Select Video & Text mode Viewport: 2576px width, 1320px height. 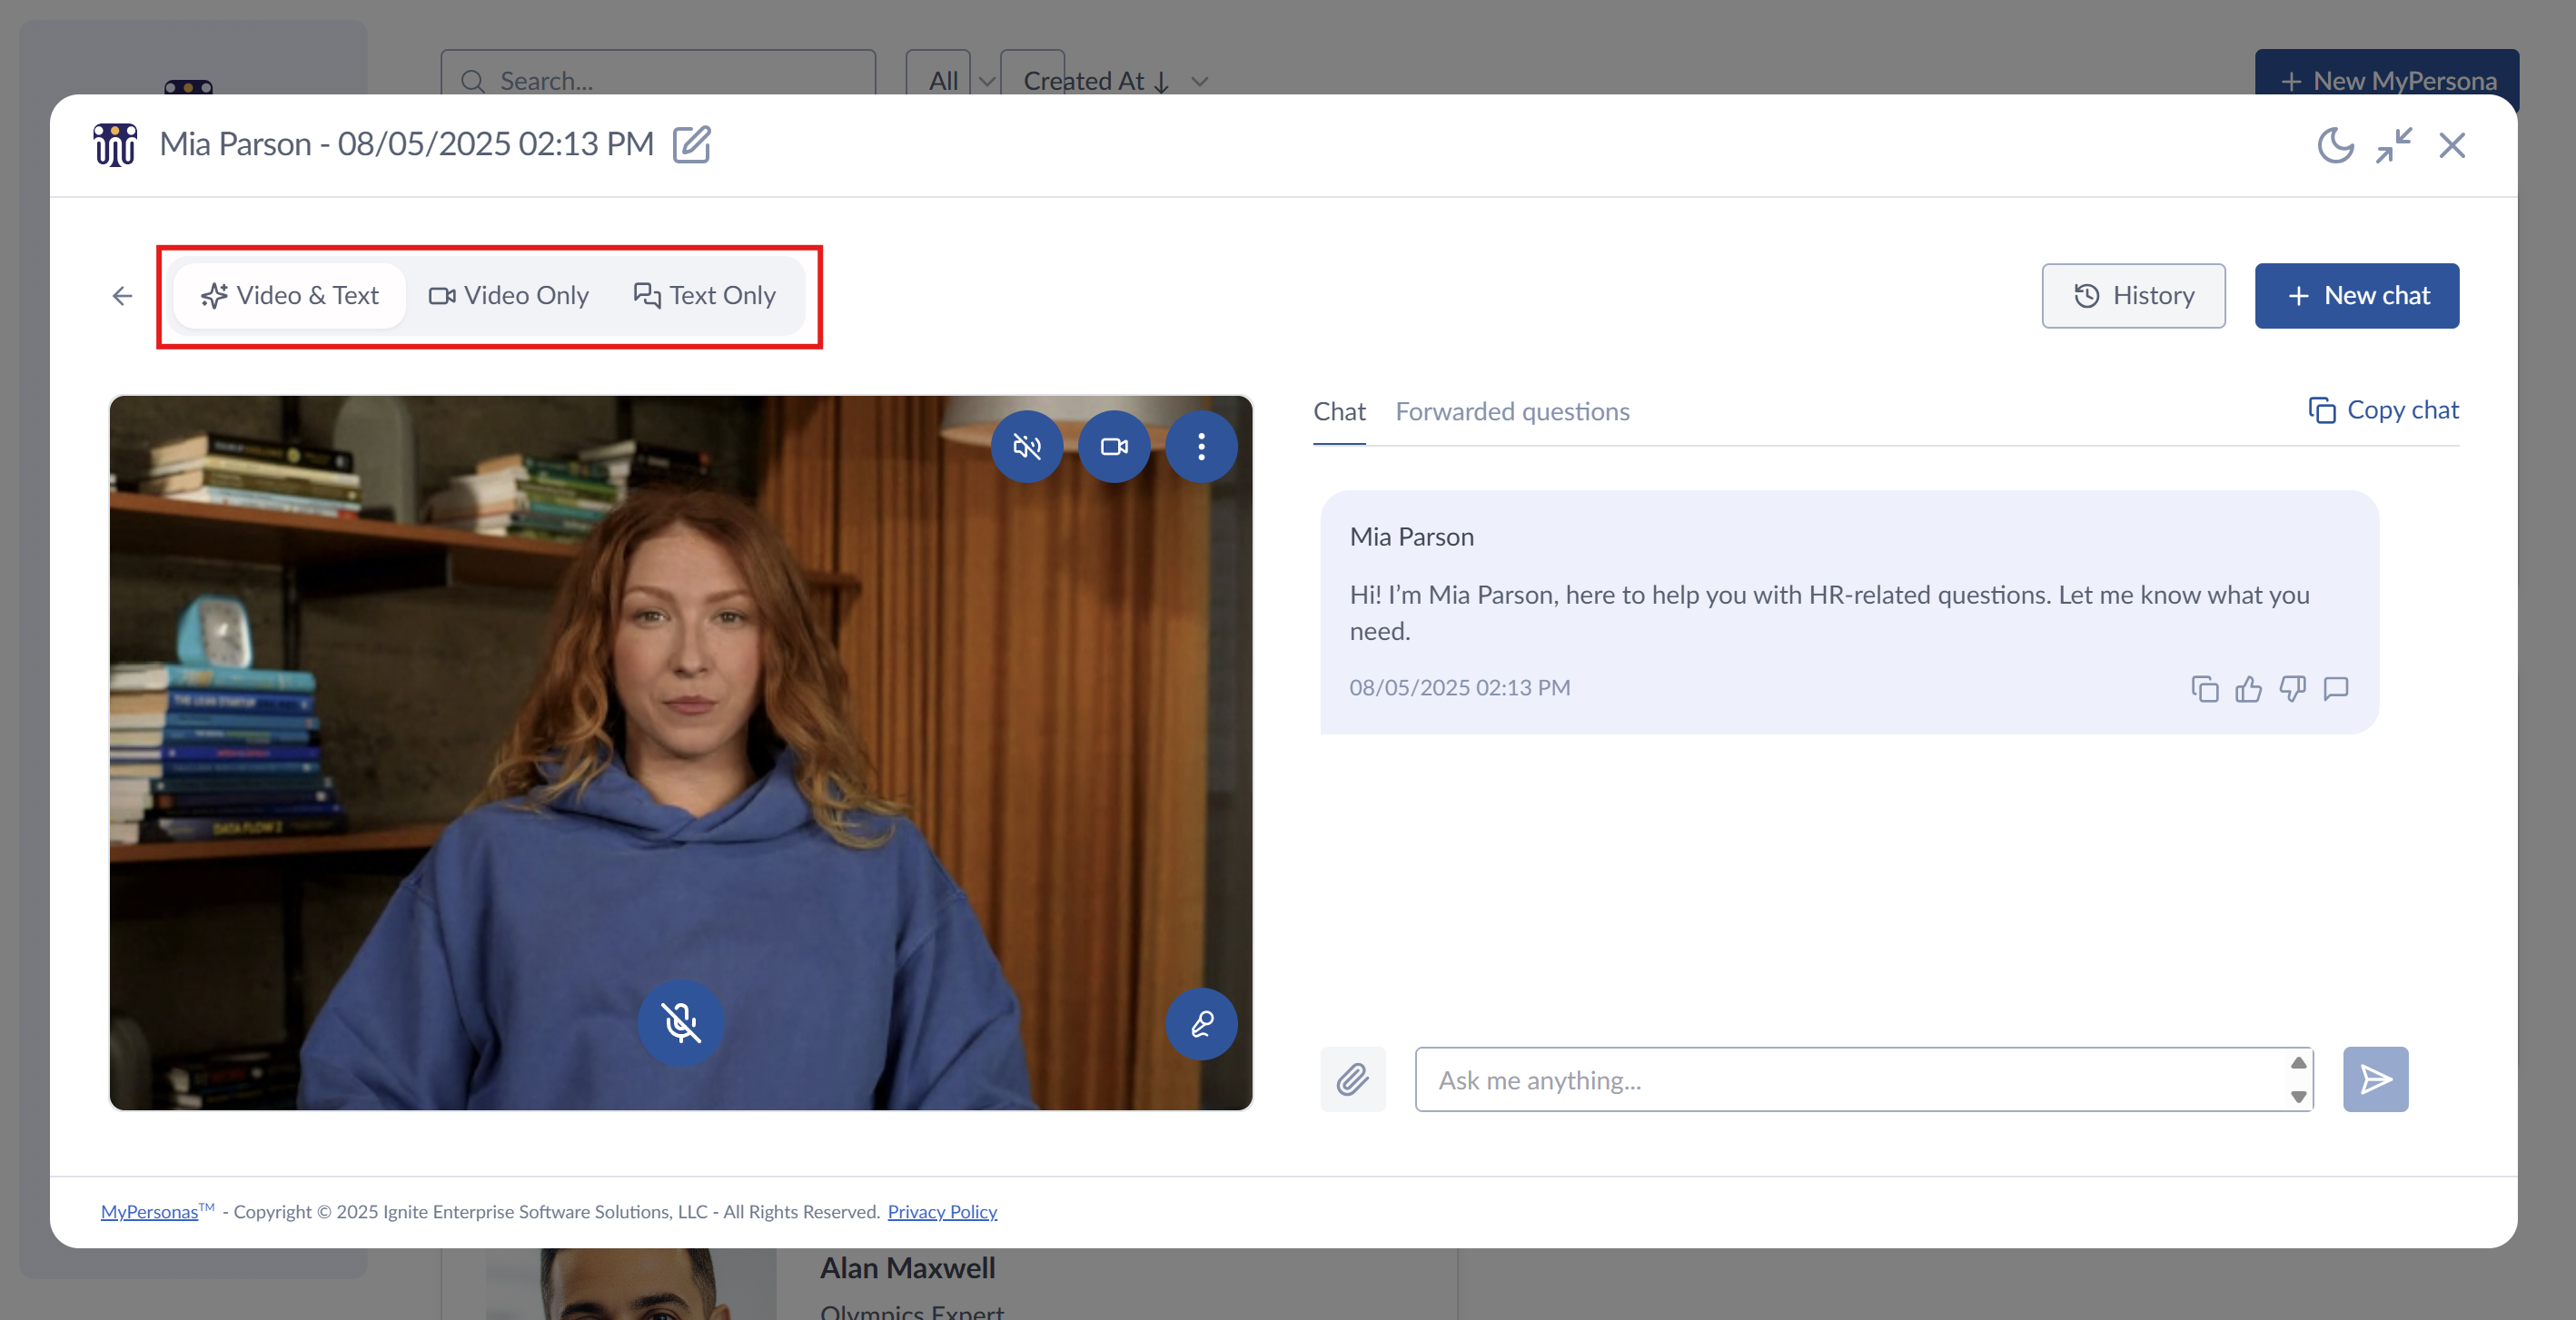289,296
